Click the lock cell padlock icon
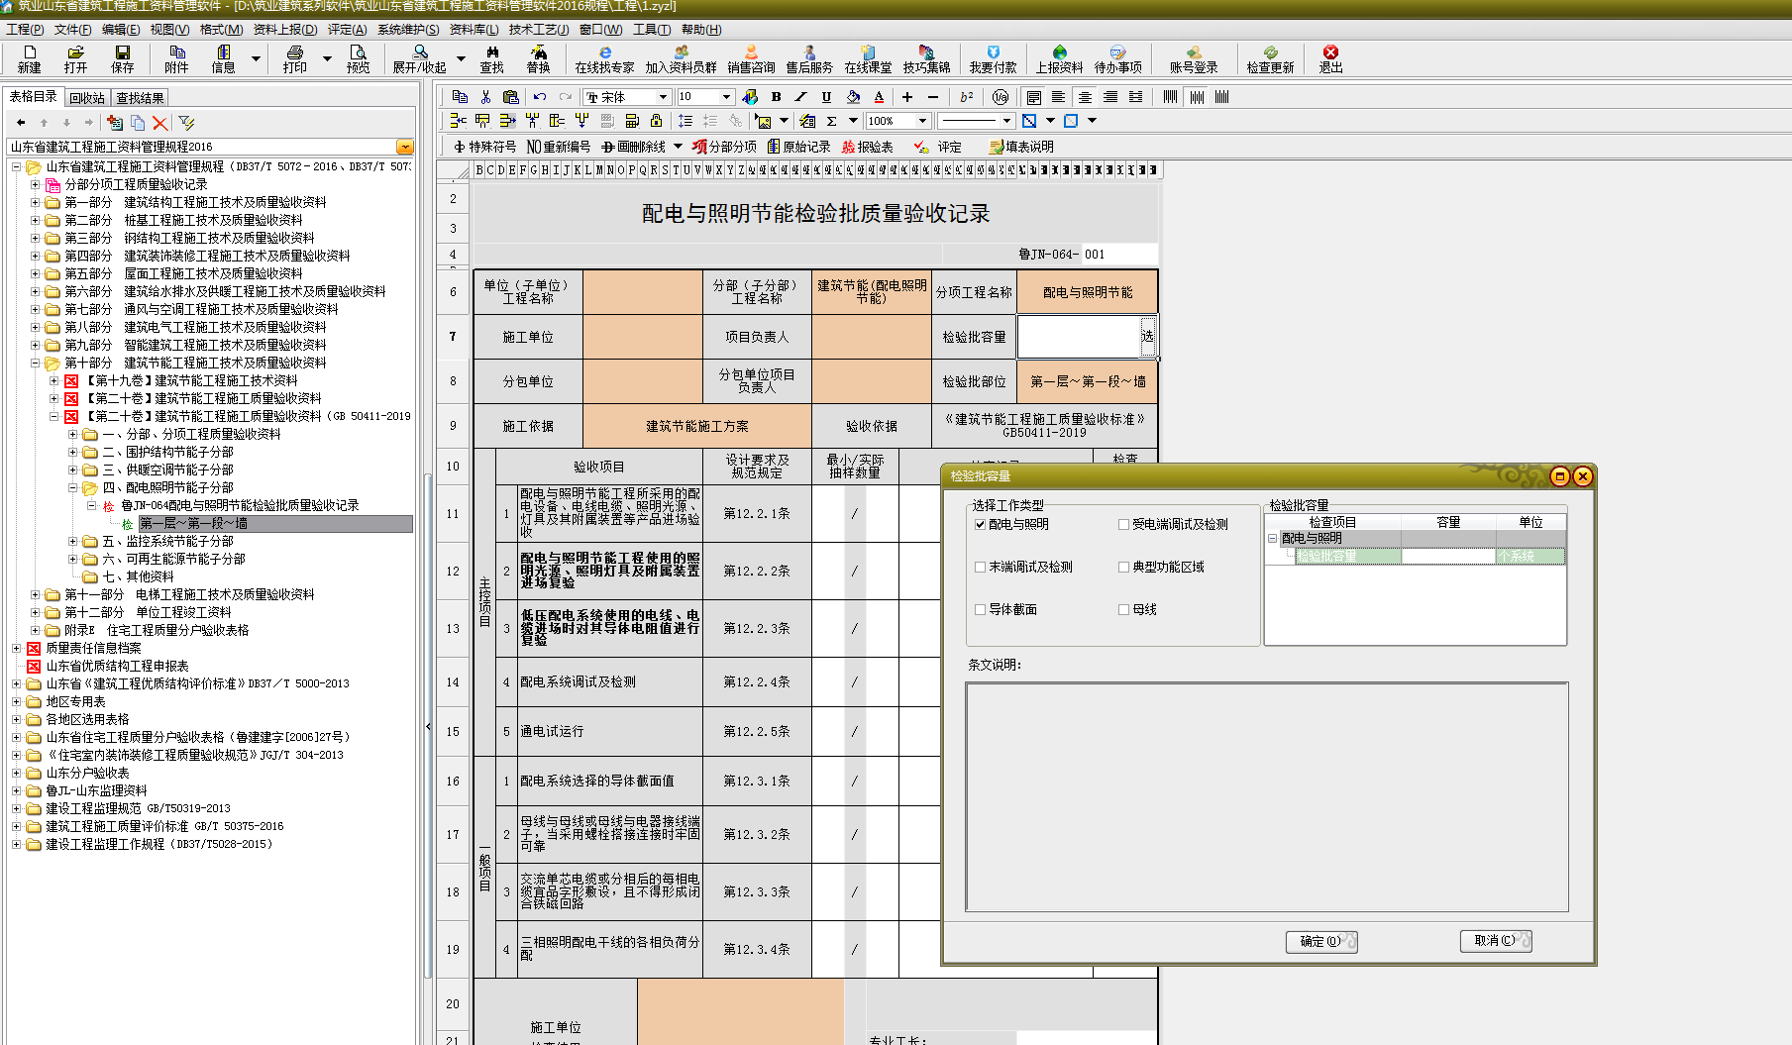This screenshot has width=1792, height=1045. 656,121
